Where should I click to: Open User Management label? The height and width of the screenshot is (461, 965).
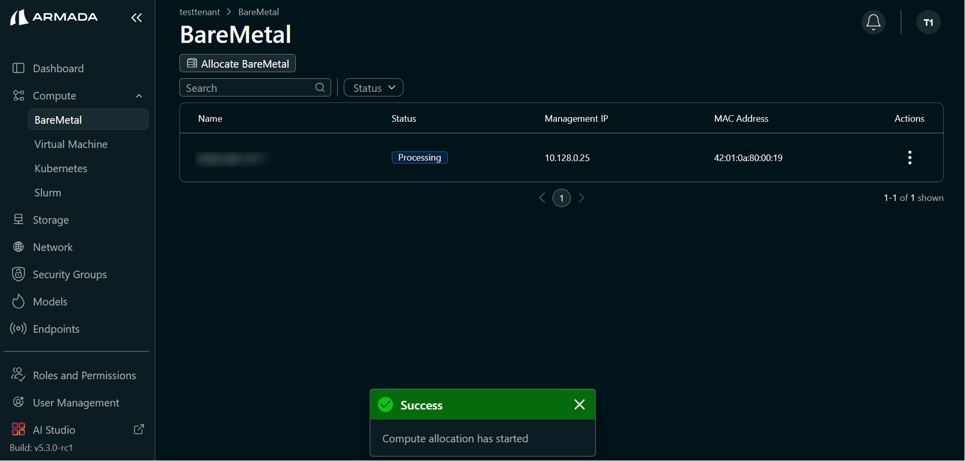tap(76, 403)
